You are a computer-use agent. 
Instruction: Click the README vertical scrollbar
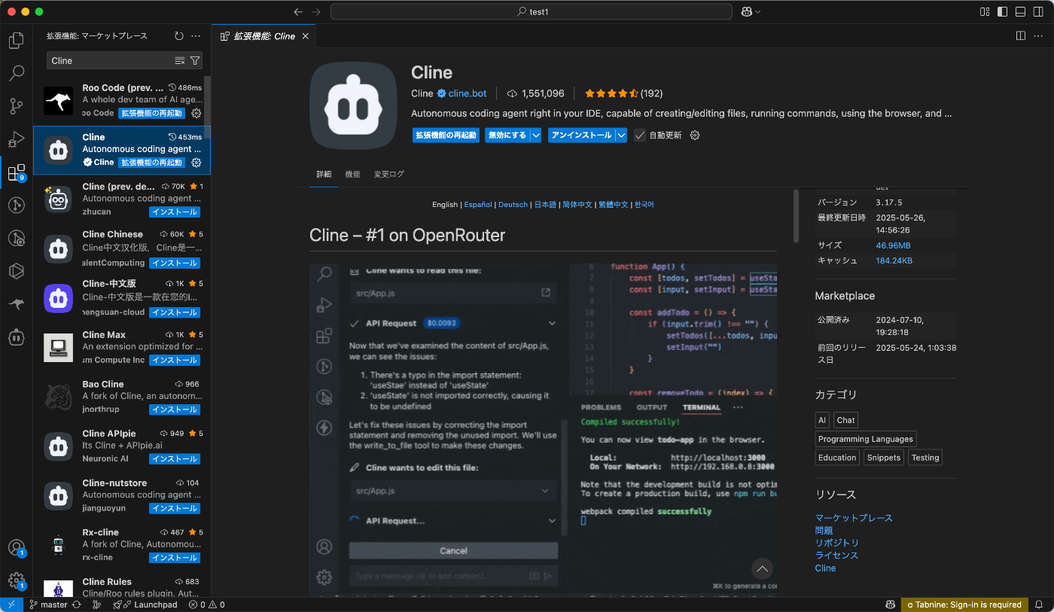tap(797, 216)
